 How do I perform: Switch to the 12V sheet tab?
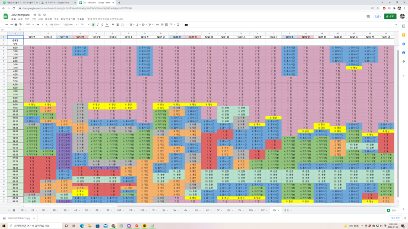pos(275,210)
